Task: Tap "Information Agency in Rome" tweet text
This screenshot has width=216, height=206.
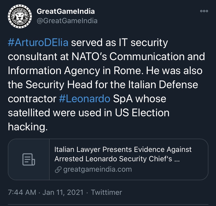Action: 77,71
